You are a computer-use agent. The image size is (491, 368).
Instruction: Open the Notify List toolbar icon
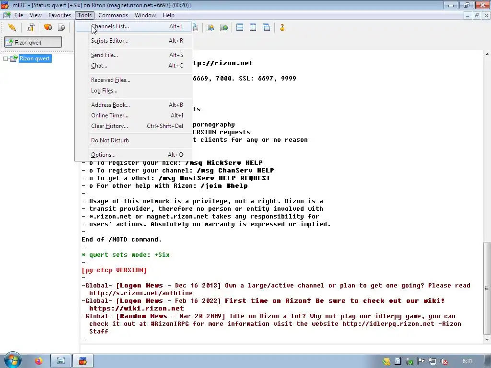[210, 27]
